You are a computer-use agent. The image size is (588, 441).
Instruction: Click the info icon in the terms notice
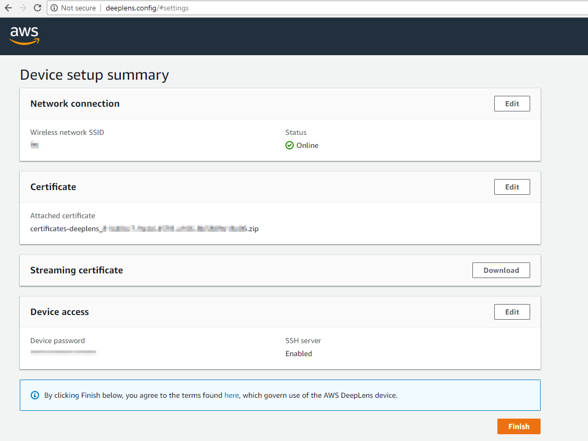coord(35,395)
